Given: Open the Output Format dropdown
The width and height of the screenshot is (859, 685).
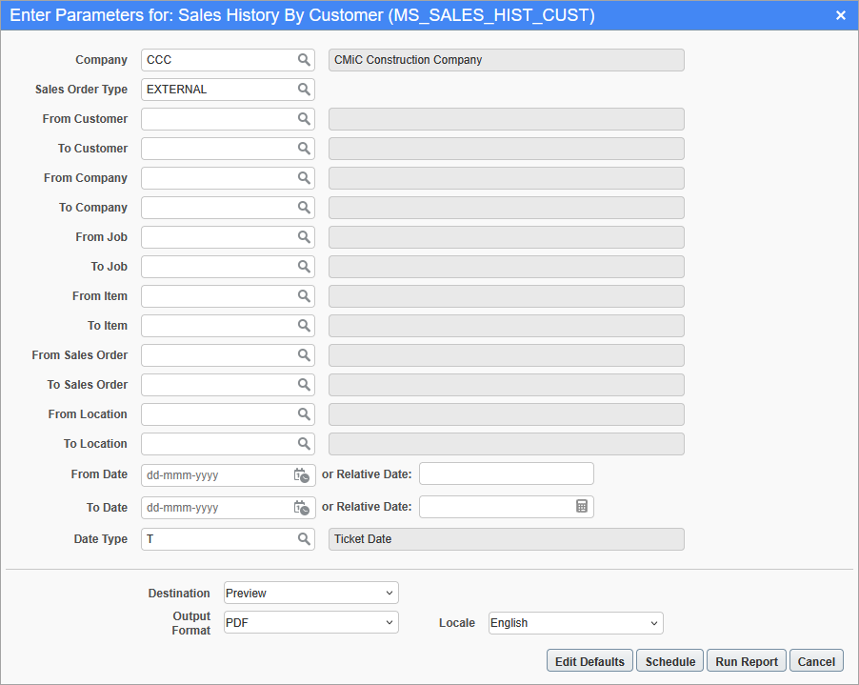Looking at the screenshot, I should (311, 623).
